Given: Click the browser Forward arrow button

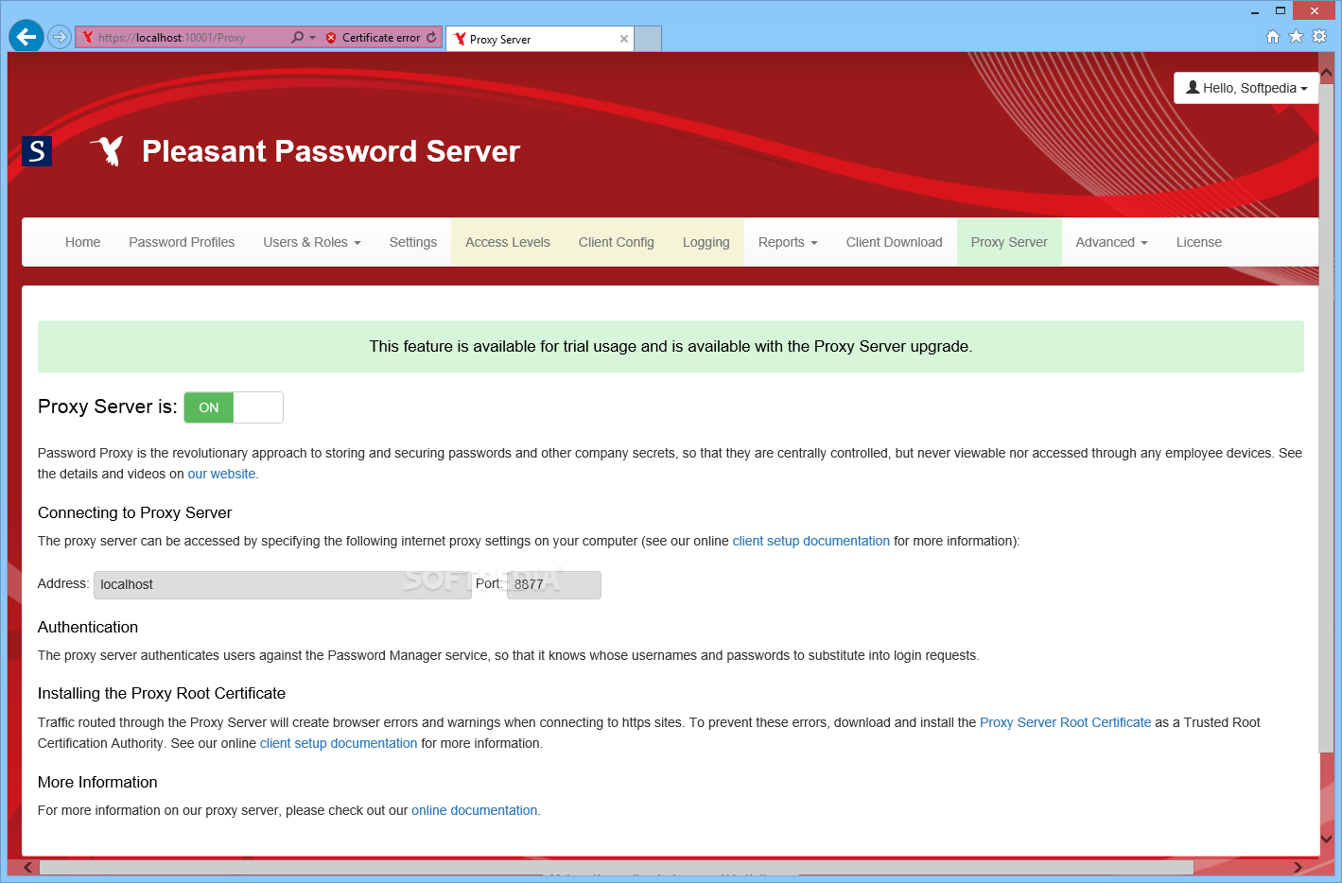Looking at the screenshot, I should click(x=60, y=37).
